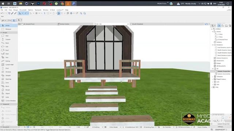The width and height of the screenshot is (234, 131).
Task: Toggle the highlighted Trace button
Action: tap(58, 13)
